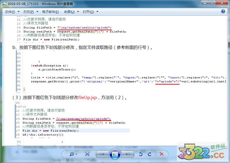
Task: Click the red text fileUp.jsp
Action: click(x=87, y=98)
